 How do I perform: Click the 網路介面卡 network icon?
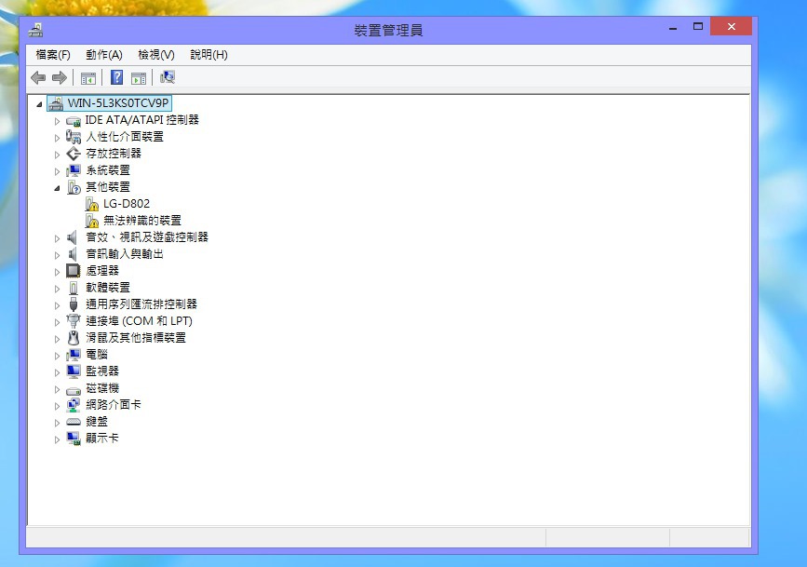pos(74,405)
